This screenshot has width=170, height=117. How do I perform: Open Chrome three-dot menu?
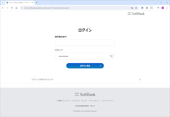point(167,8)
